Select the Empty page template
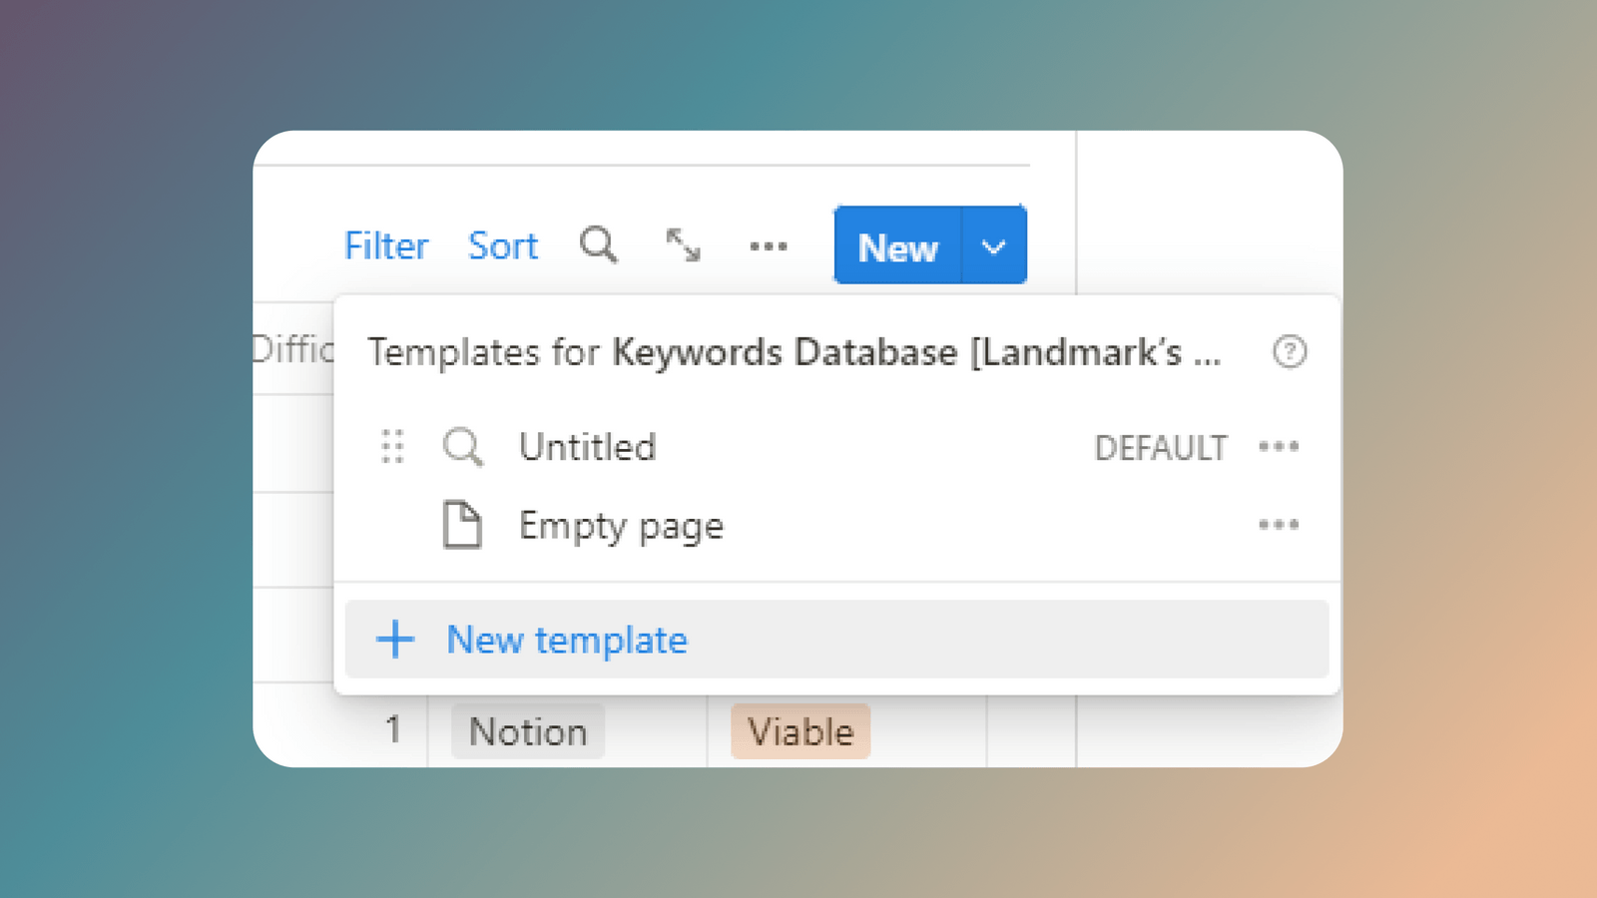The image size is (1597, 898). [x=620, y=526]
